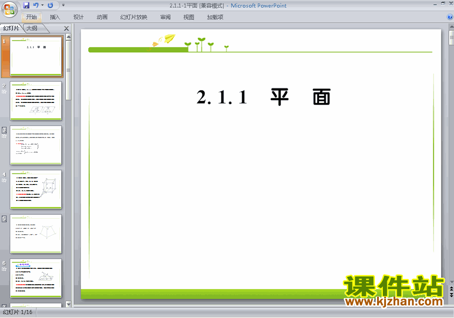The width and height of the screenshot is (454, 318).
Task: Select slide 2 thumbnail
Action: (x=36, y=101)
